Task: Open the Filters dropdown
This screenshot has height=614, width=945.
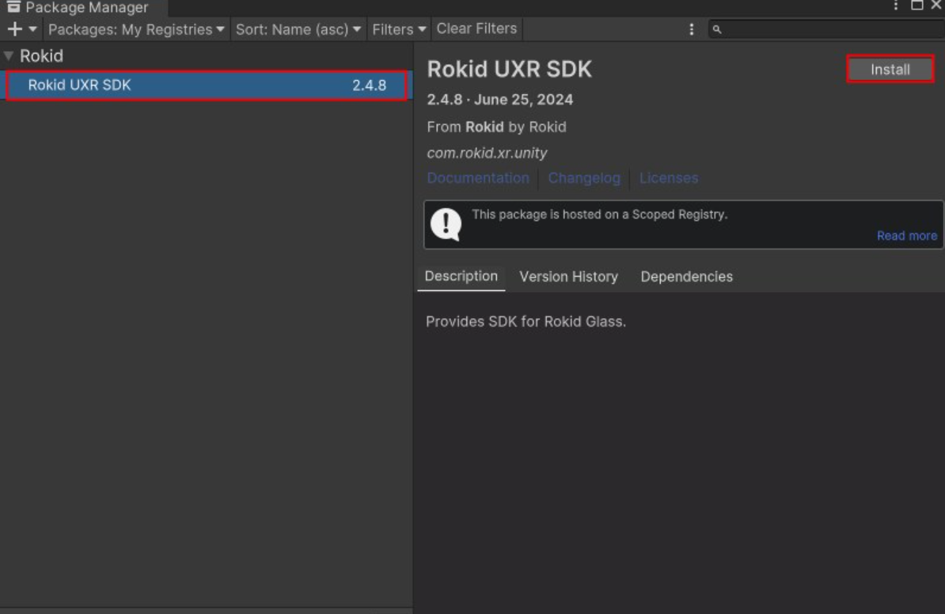Action: coord(399,29)
